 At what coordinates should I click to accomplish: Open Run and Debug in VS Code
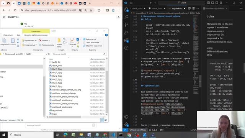coord(126,32)
